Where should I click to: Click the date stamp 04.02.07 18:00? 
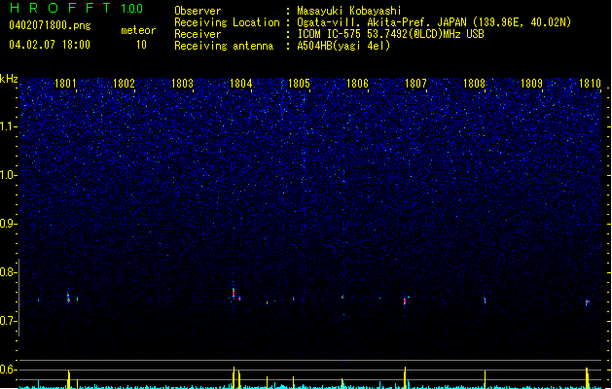[x=50, y=45]
